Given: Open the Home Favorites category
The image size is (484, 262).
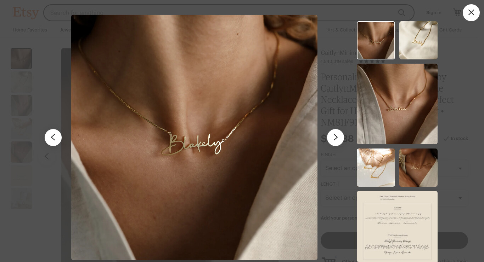Looking at the screenshot, I should pyautogui.click(x=30, y=30).
